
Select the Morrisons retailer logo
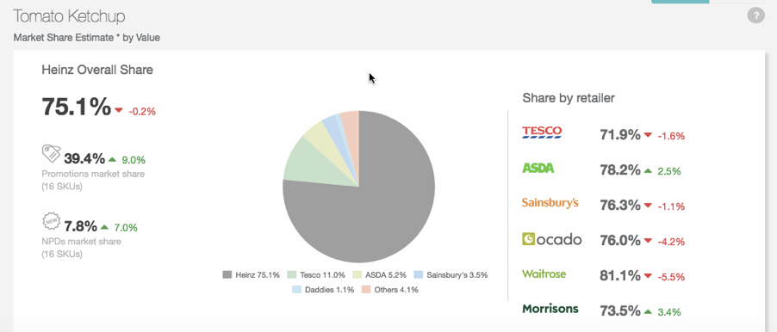(x=550, y=309)
